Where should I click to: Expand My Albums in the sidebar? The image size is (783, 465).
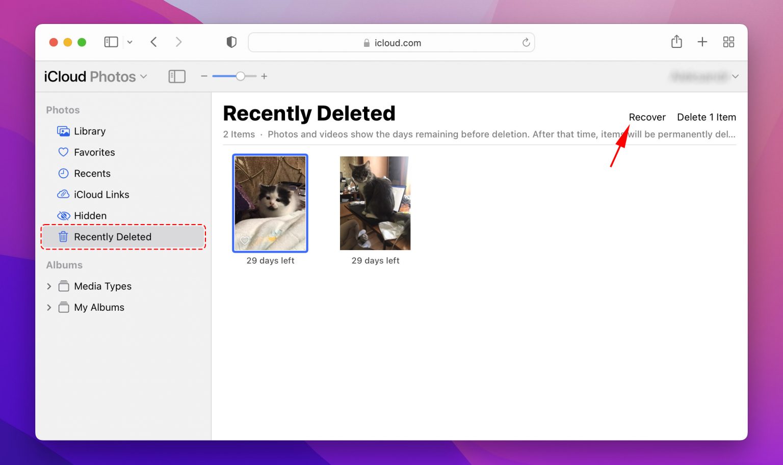tap(49, 307)
